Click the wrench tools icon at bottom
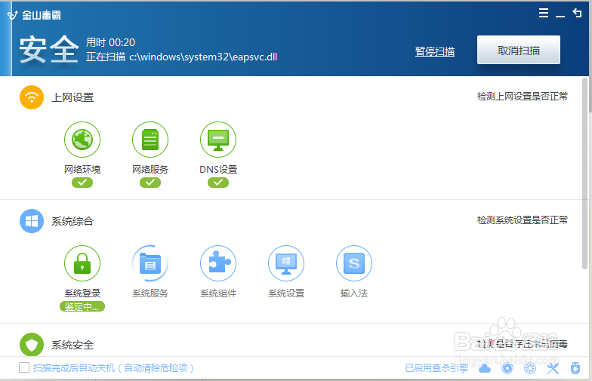Screen dimensions: 592x381 coord(553,368)
